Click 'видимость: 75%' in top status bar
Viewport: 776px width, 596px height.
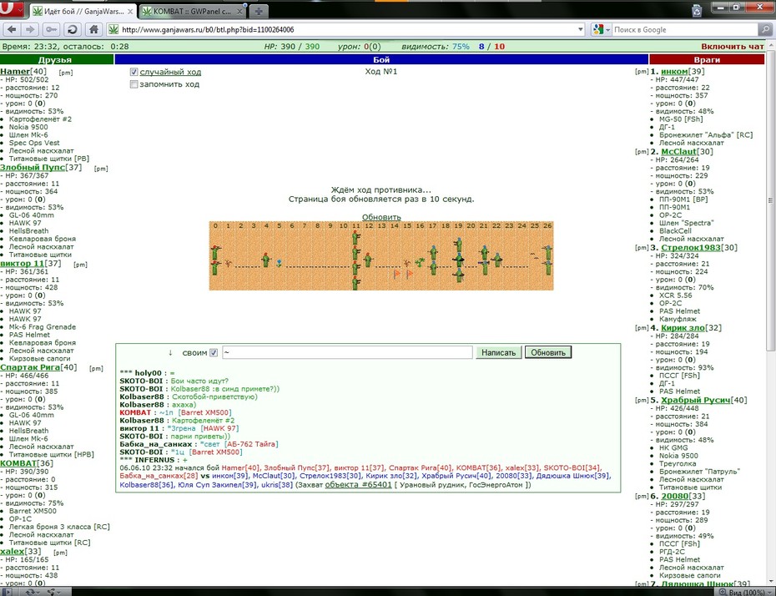(436, 47)
